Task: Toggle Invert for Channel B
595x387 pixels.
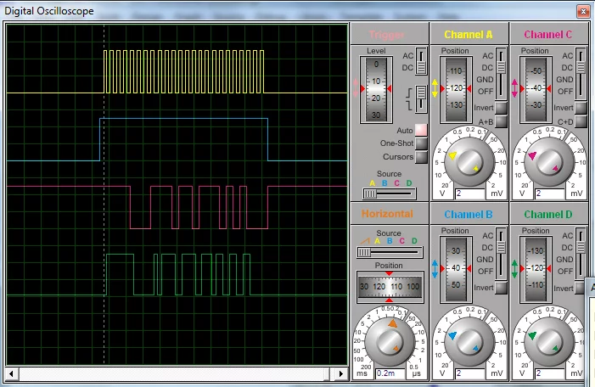Action: click(x=501, y=289)
